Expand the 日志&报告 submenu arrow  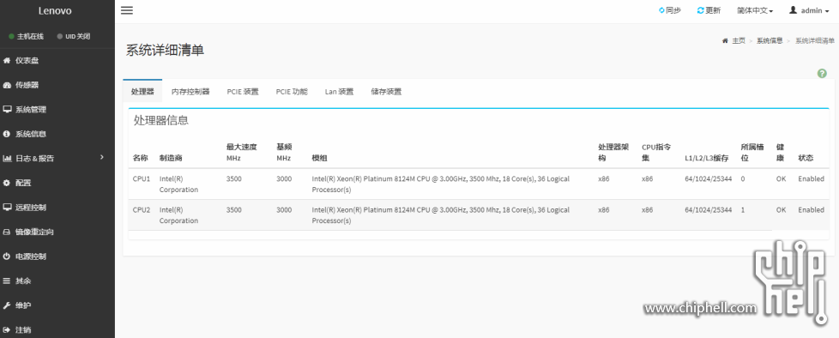pyautogui.click(x=102, y=157)
